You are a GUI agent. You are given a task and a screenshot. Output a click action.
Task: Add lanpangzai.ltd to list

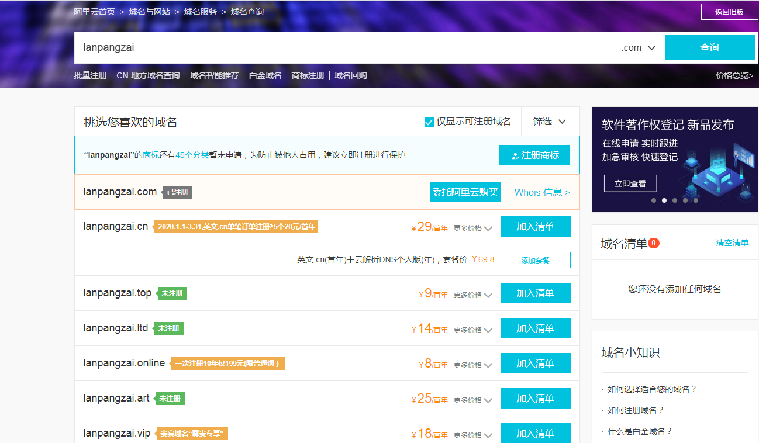[x=535, y=328]
